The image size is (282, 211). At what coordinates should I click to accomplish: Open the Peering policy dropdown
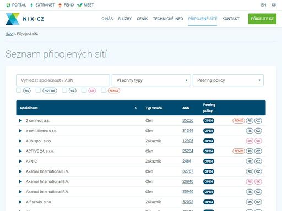(x=228, y=80)
